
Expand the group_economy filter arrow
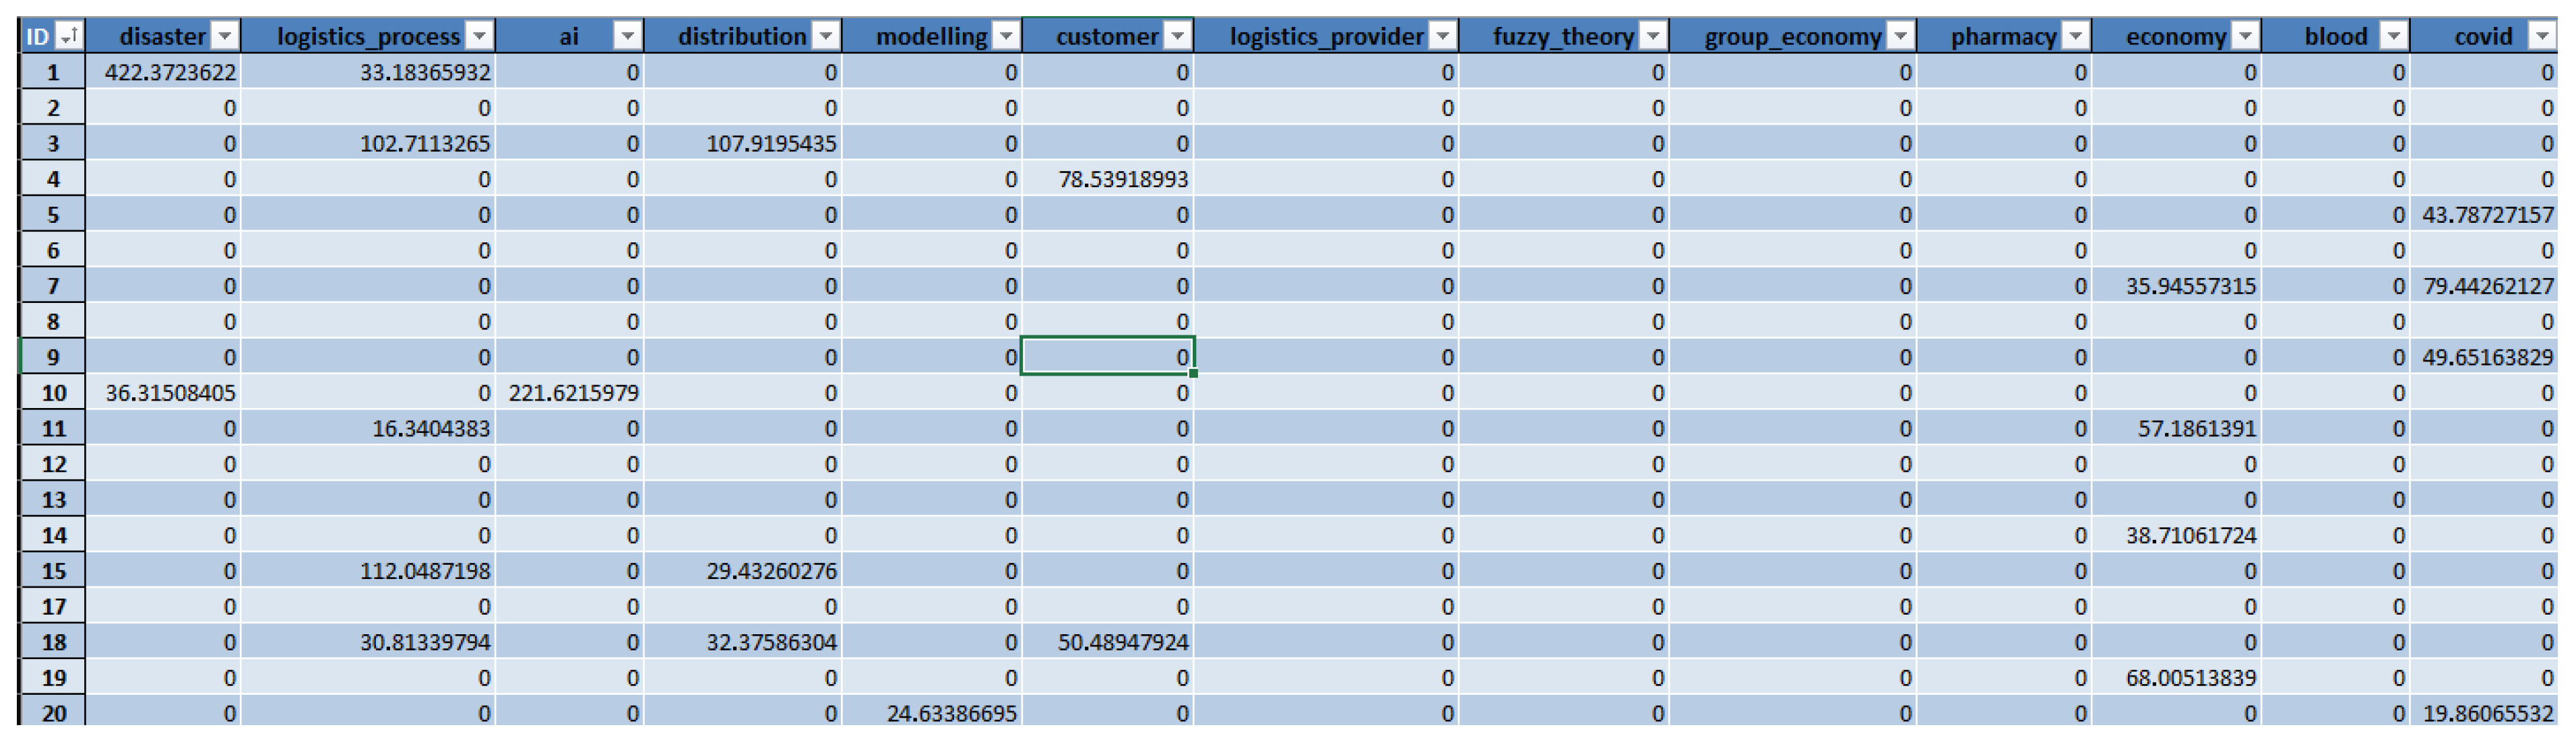1900,37
